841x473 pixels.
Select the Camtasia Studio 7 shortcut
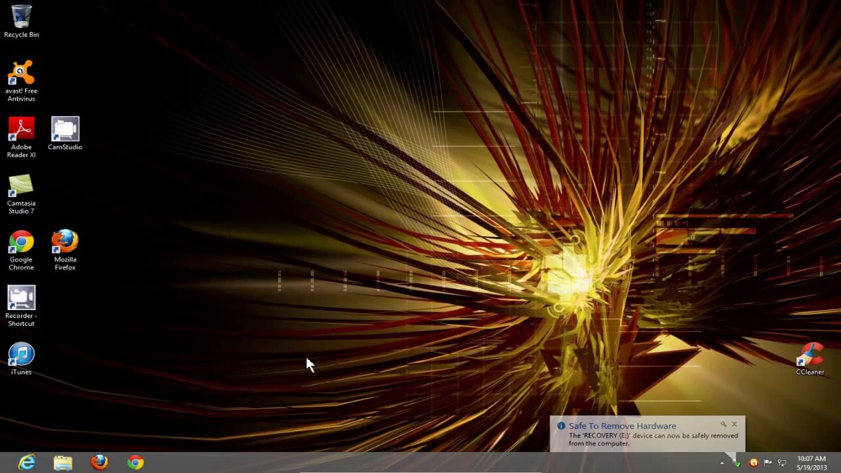[x=21, y=194]
